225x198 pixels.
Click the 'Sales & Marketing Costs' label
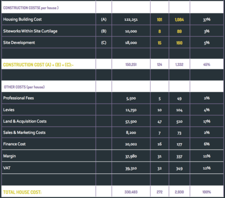pyautogui.click(x=24, y=132)
